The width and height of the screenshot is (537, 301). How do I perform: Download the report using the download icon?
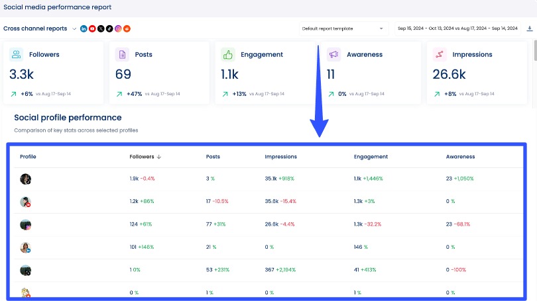click(529, 28)
